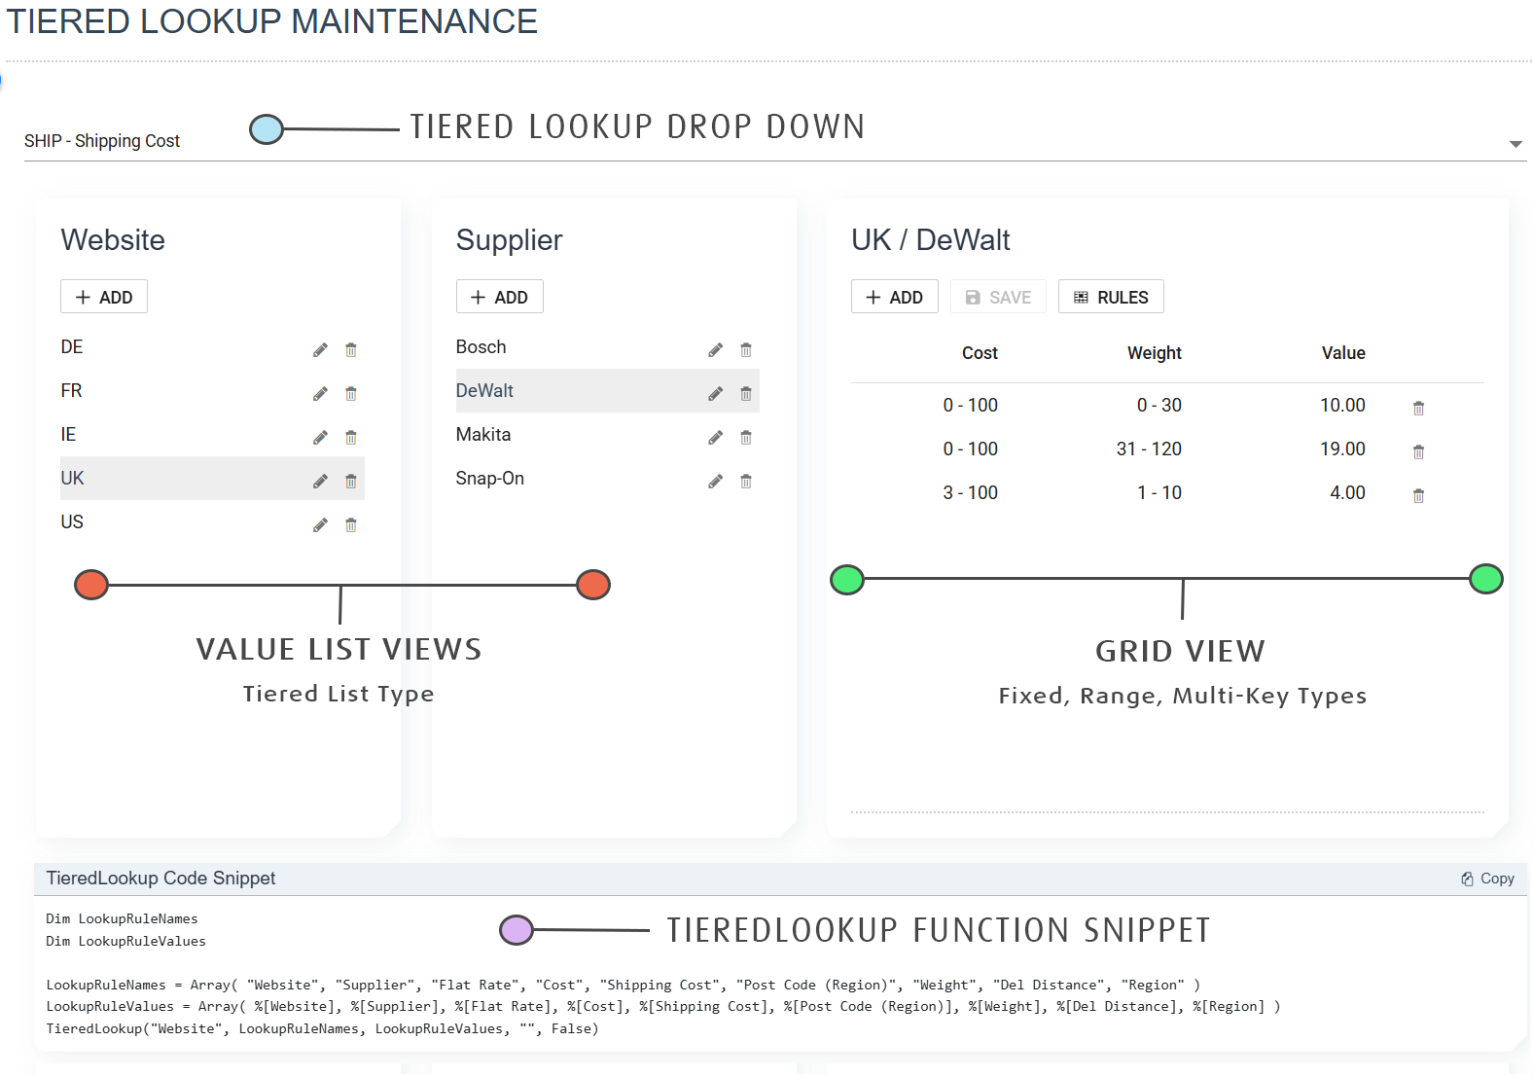Delete the US website entry
Image resolution: width=1533 pixels, height=1077 pixels.
pos(351,525)
